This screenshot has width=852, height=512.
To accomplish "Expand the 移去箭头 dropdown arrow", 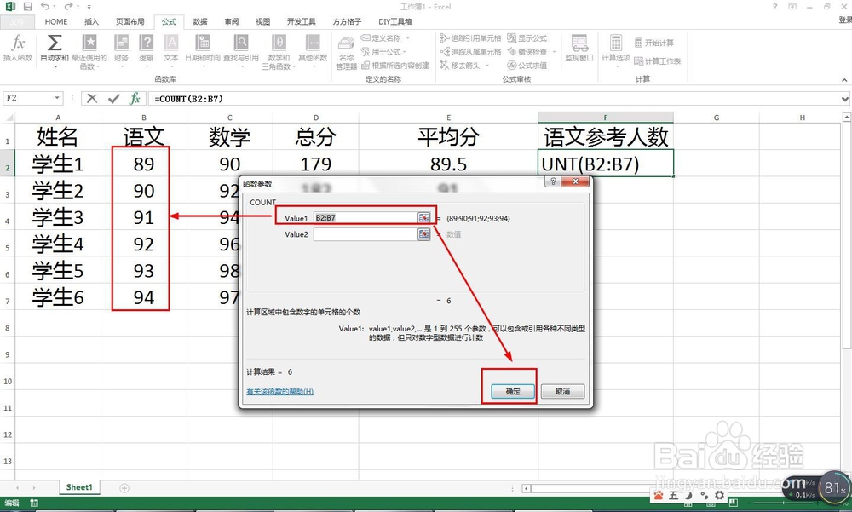I will [487, 66].
